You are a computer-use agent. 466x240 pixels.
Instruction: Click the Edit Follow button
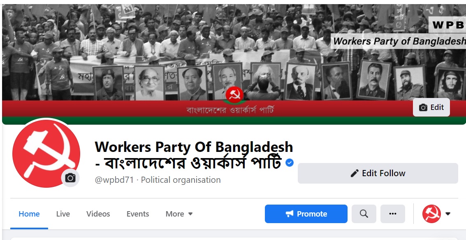[x=378, y=173]
